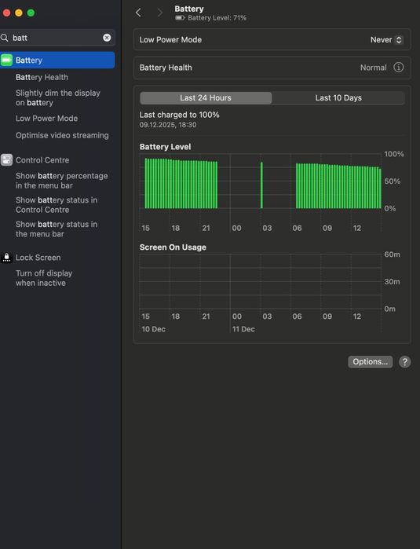
Task: Click the Low Power Mode row label
Action: [170, 40]
